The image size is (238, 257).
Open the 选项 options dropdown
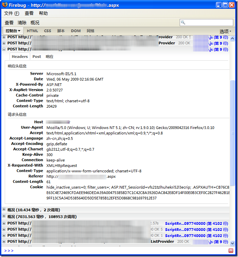click(x=225, y=31)
